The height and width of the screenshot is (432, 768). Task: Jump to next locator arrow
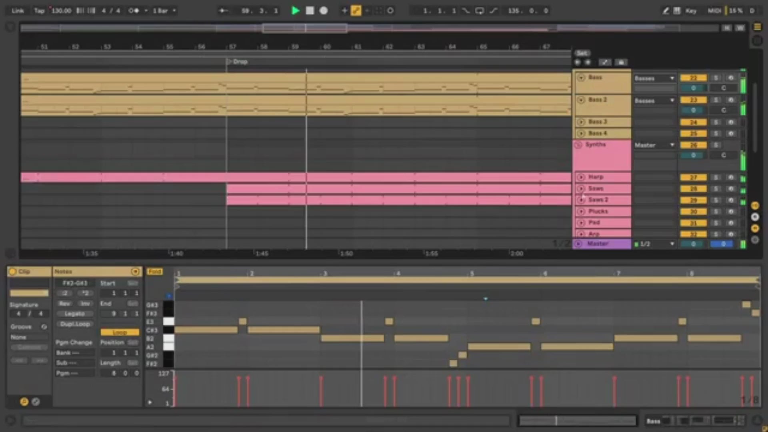tap(588, 62)
